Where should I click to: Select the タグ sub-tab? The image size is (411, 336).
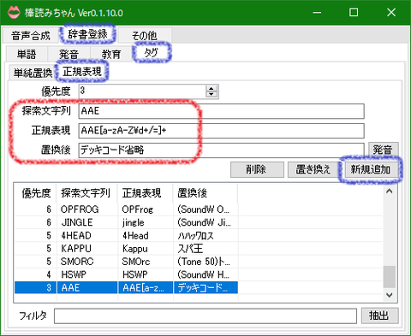[x=151, y=52]
